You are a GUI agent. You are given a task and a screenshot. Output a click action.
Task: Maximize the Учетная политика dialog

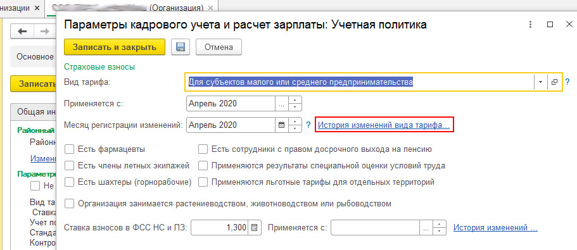[x=550, y=25]
